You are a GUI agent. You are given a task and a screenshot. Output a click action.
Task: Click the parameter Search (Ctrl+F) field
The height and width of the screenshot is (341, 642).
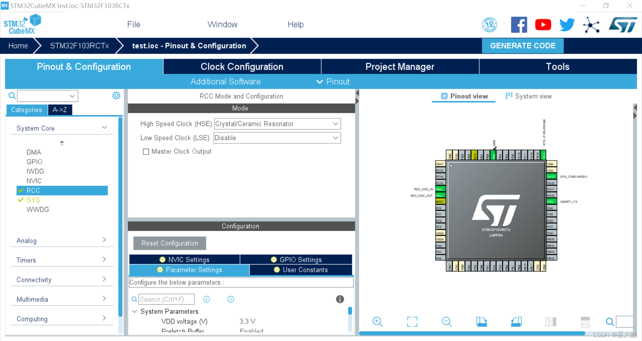[x=167, y=299]
